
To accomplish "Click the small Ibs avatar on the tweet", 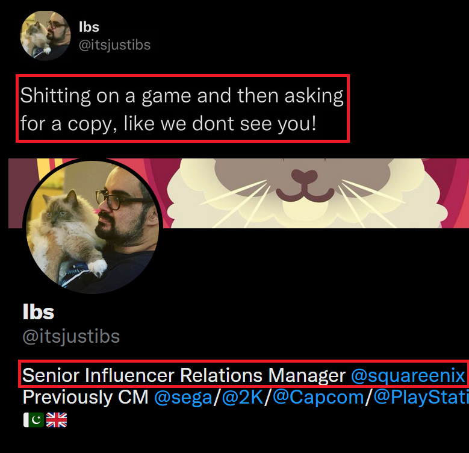I will 46,36.
